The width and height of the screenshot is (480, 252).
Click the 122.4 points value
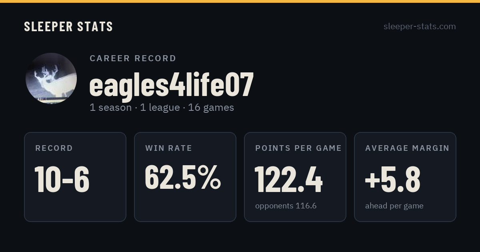(289, 179)
